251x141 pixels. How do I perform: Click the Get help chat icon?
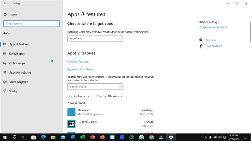pyautogui.click(x=201, y=40)
